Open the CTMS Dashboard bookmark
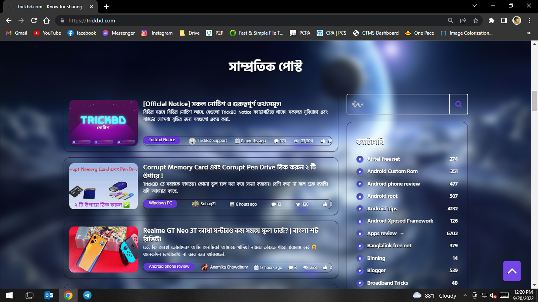Image resolution: width=538 pixels, height=302 pixels. [x=376, y=33]
